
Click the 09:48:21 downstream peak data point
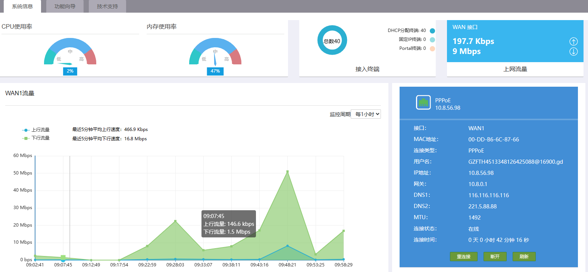coord(287,172)
